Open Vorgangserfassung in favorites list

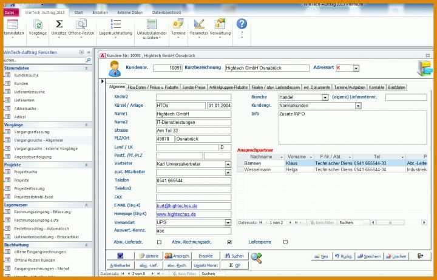pyautogui.click(x=32, y=132)
